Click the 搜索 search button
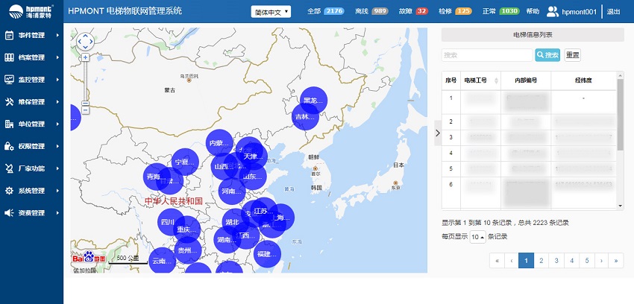The width and height of the screenshot is (634, 304). [x=547, y=55]
